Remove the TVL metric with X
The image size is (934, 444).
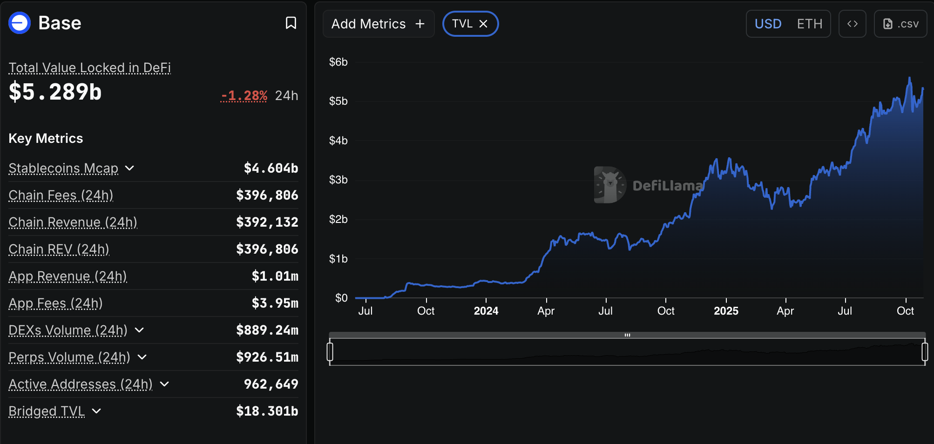[484, 24]
